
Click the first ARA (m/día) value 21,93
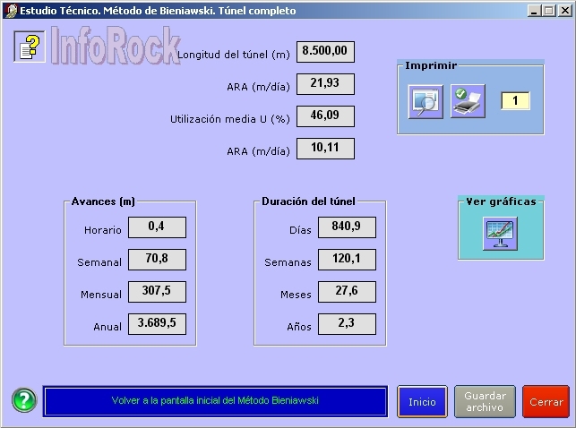click(325, 84)
